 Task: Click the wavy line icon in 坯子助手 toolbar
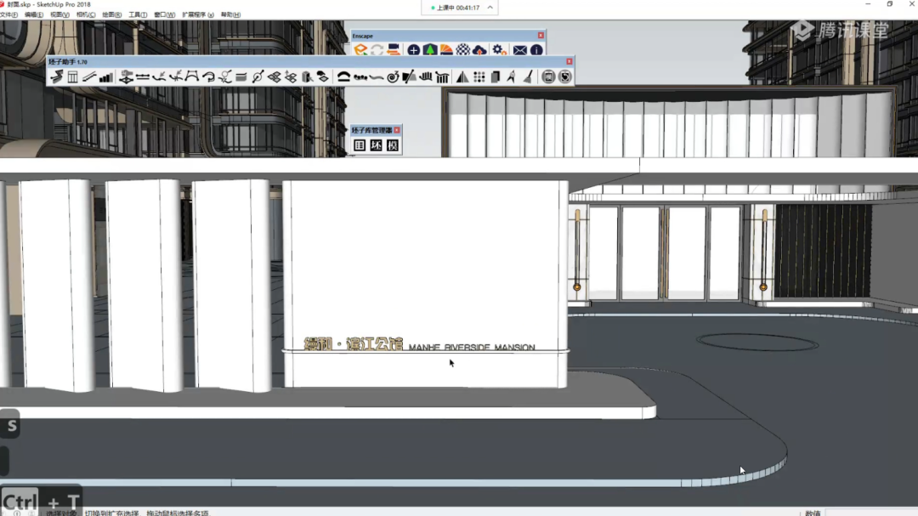pos(377,77)
